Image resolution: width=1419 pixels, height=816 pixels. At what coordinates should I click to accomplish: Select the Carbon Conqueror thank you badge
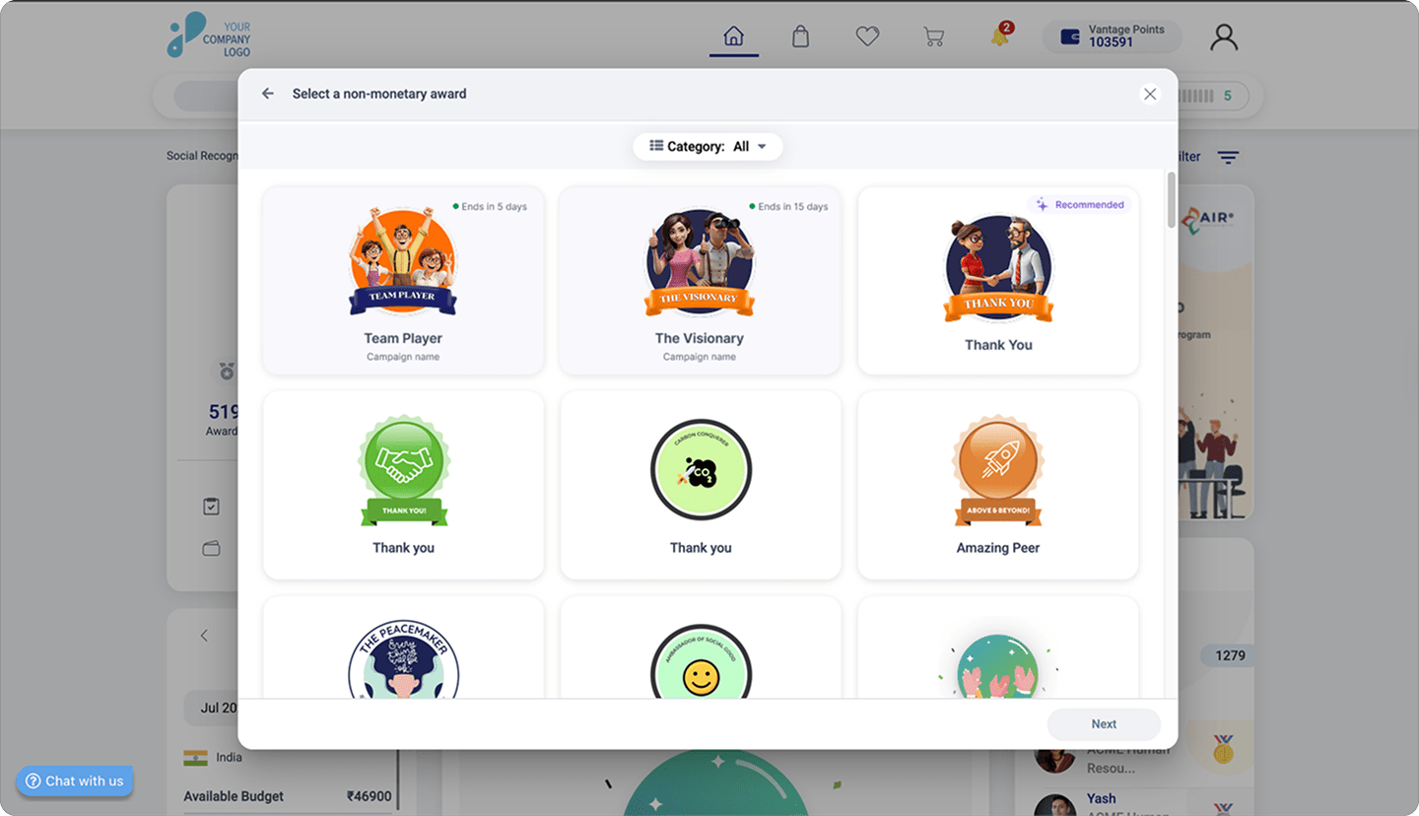point(699,484)
